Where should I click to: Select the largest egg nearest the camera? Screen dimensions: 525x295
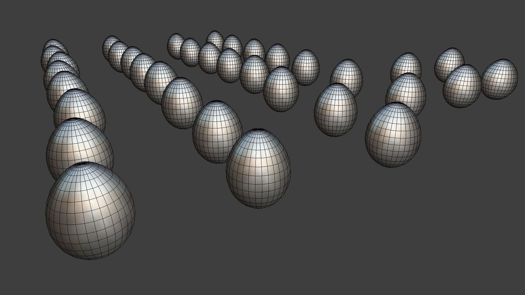(90, 211)
